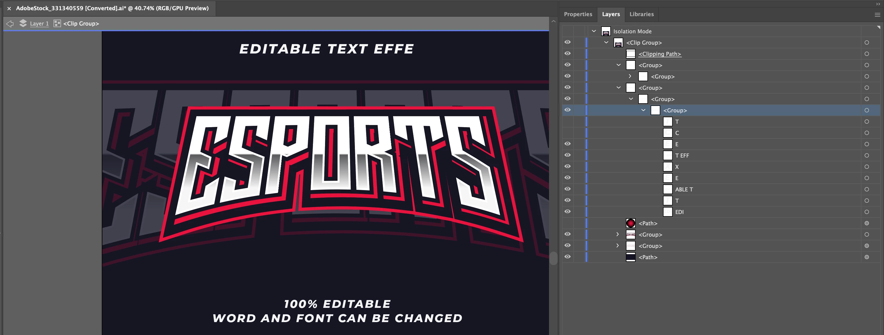Image resolution: width=884 pixels, height=335 pixels.
Task: Select the Clipping Path layer name
Action: (660, 54)
